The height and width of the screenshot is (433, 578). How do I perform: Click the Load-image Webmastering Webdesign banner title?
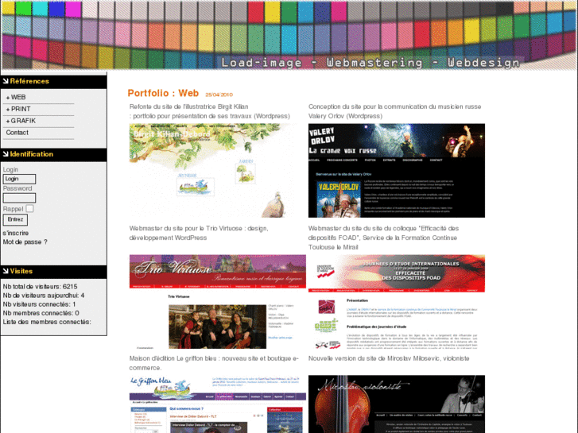370,63
